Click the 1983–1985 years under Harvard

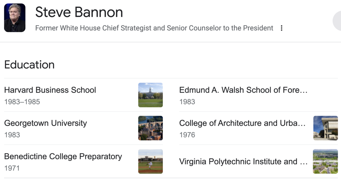point(22,102)
